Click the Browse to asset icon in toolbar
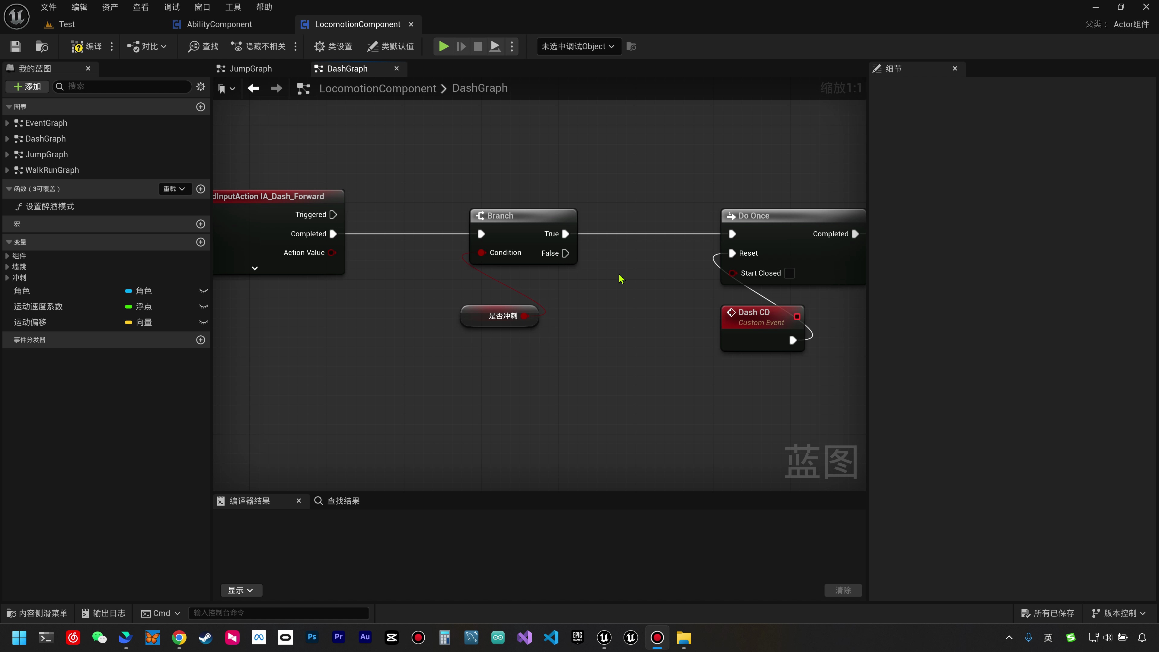 42,46
